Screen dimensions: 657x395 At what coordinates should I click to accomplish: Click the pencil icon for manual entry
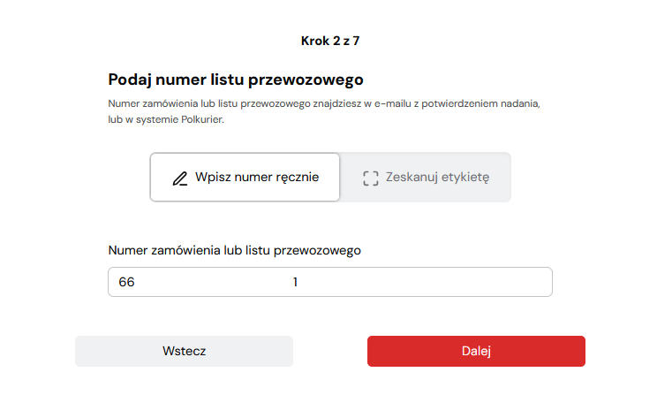pyautogui.click(x=180, y=178)
